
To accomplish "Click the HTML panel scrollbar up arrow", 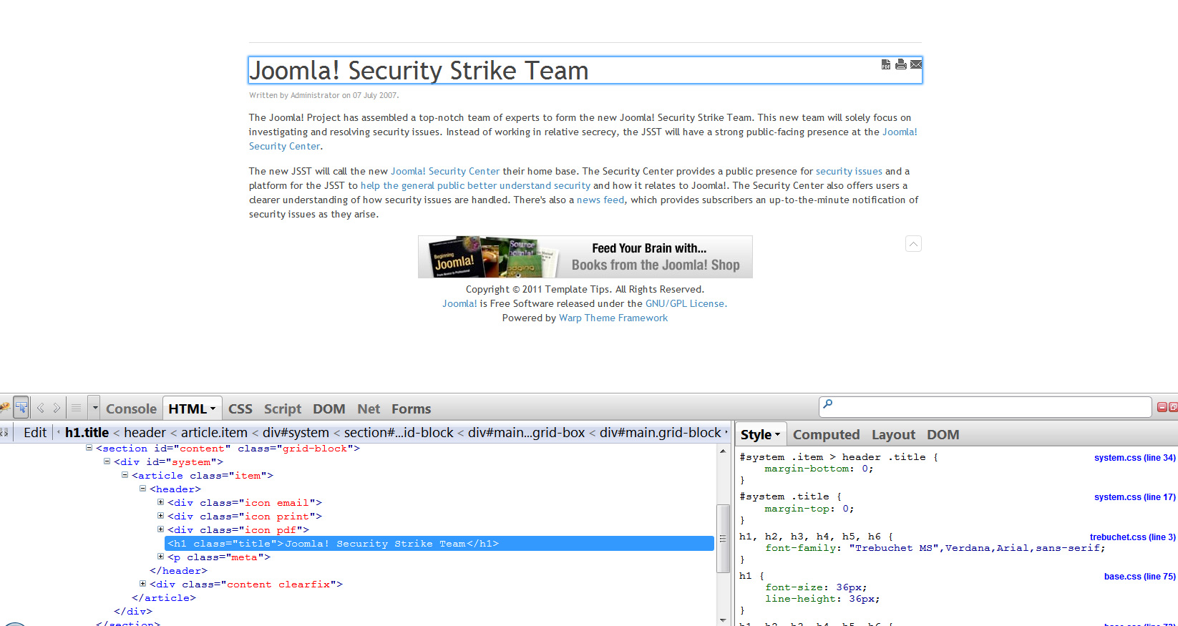I will 723,451.
